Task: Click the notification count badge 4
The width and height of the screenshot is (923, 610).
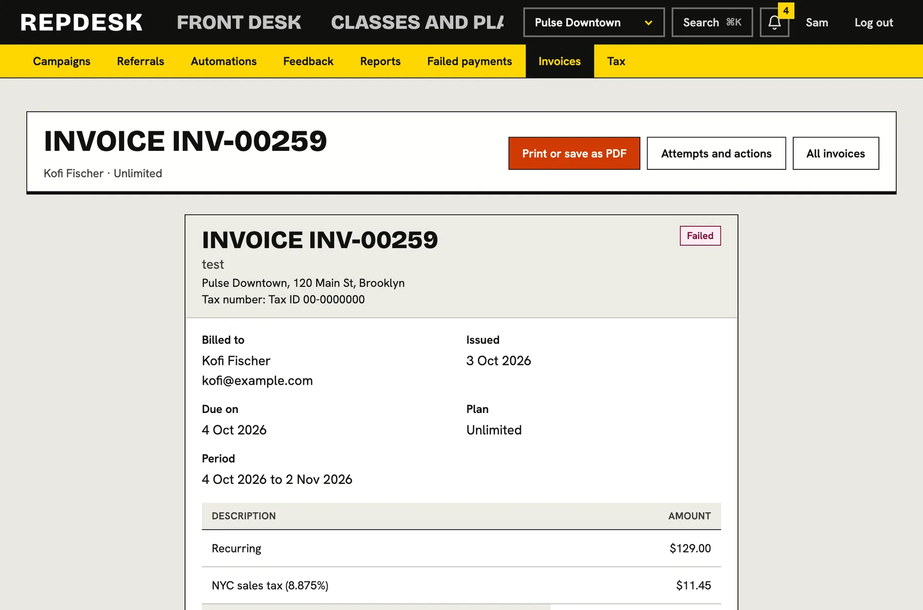Action: tap(786, 11)
